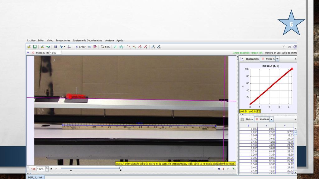Open the Editar menu
319x179 pixels.
[x=41, y=41]
